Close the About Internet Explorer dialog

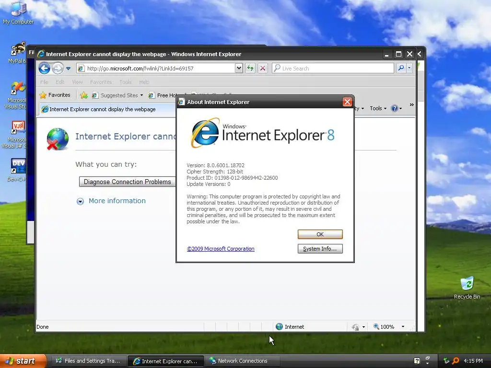tap(347, 102)
